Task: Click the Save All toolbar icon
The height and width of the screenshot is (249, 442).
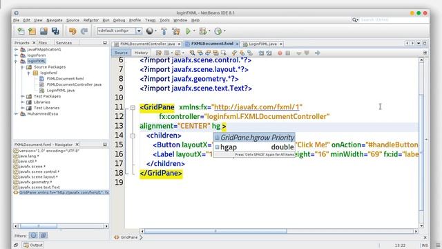Action: (55, 30)
